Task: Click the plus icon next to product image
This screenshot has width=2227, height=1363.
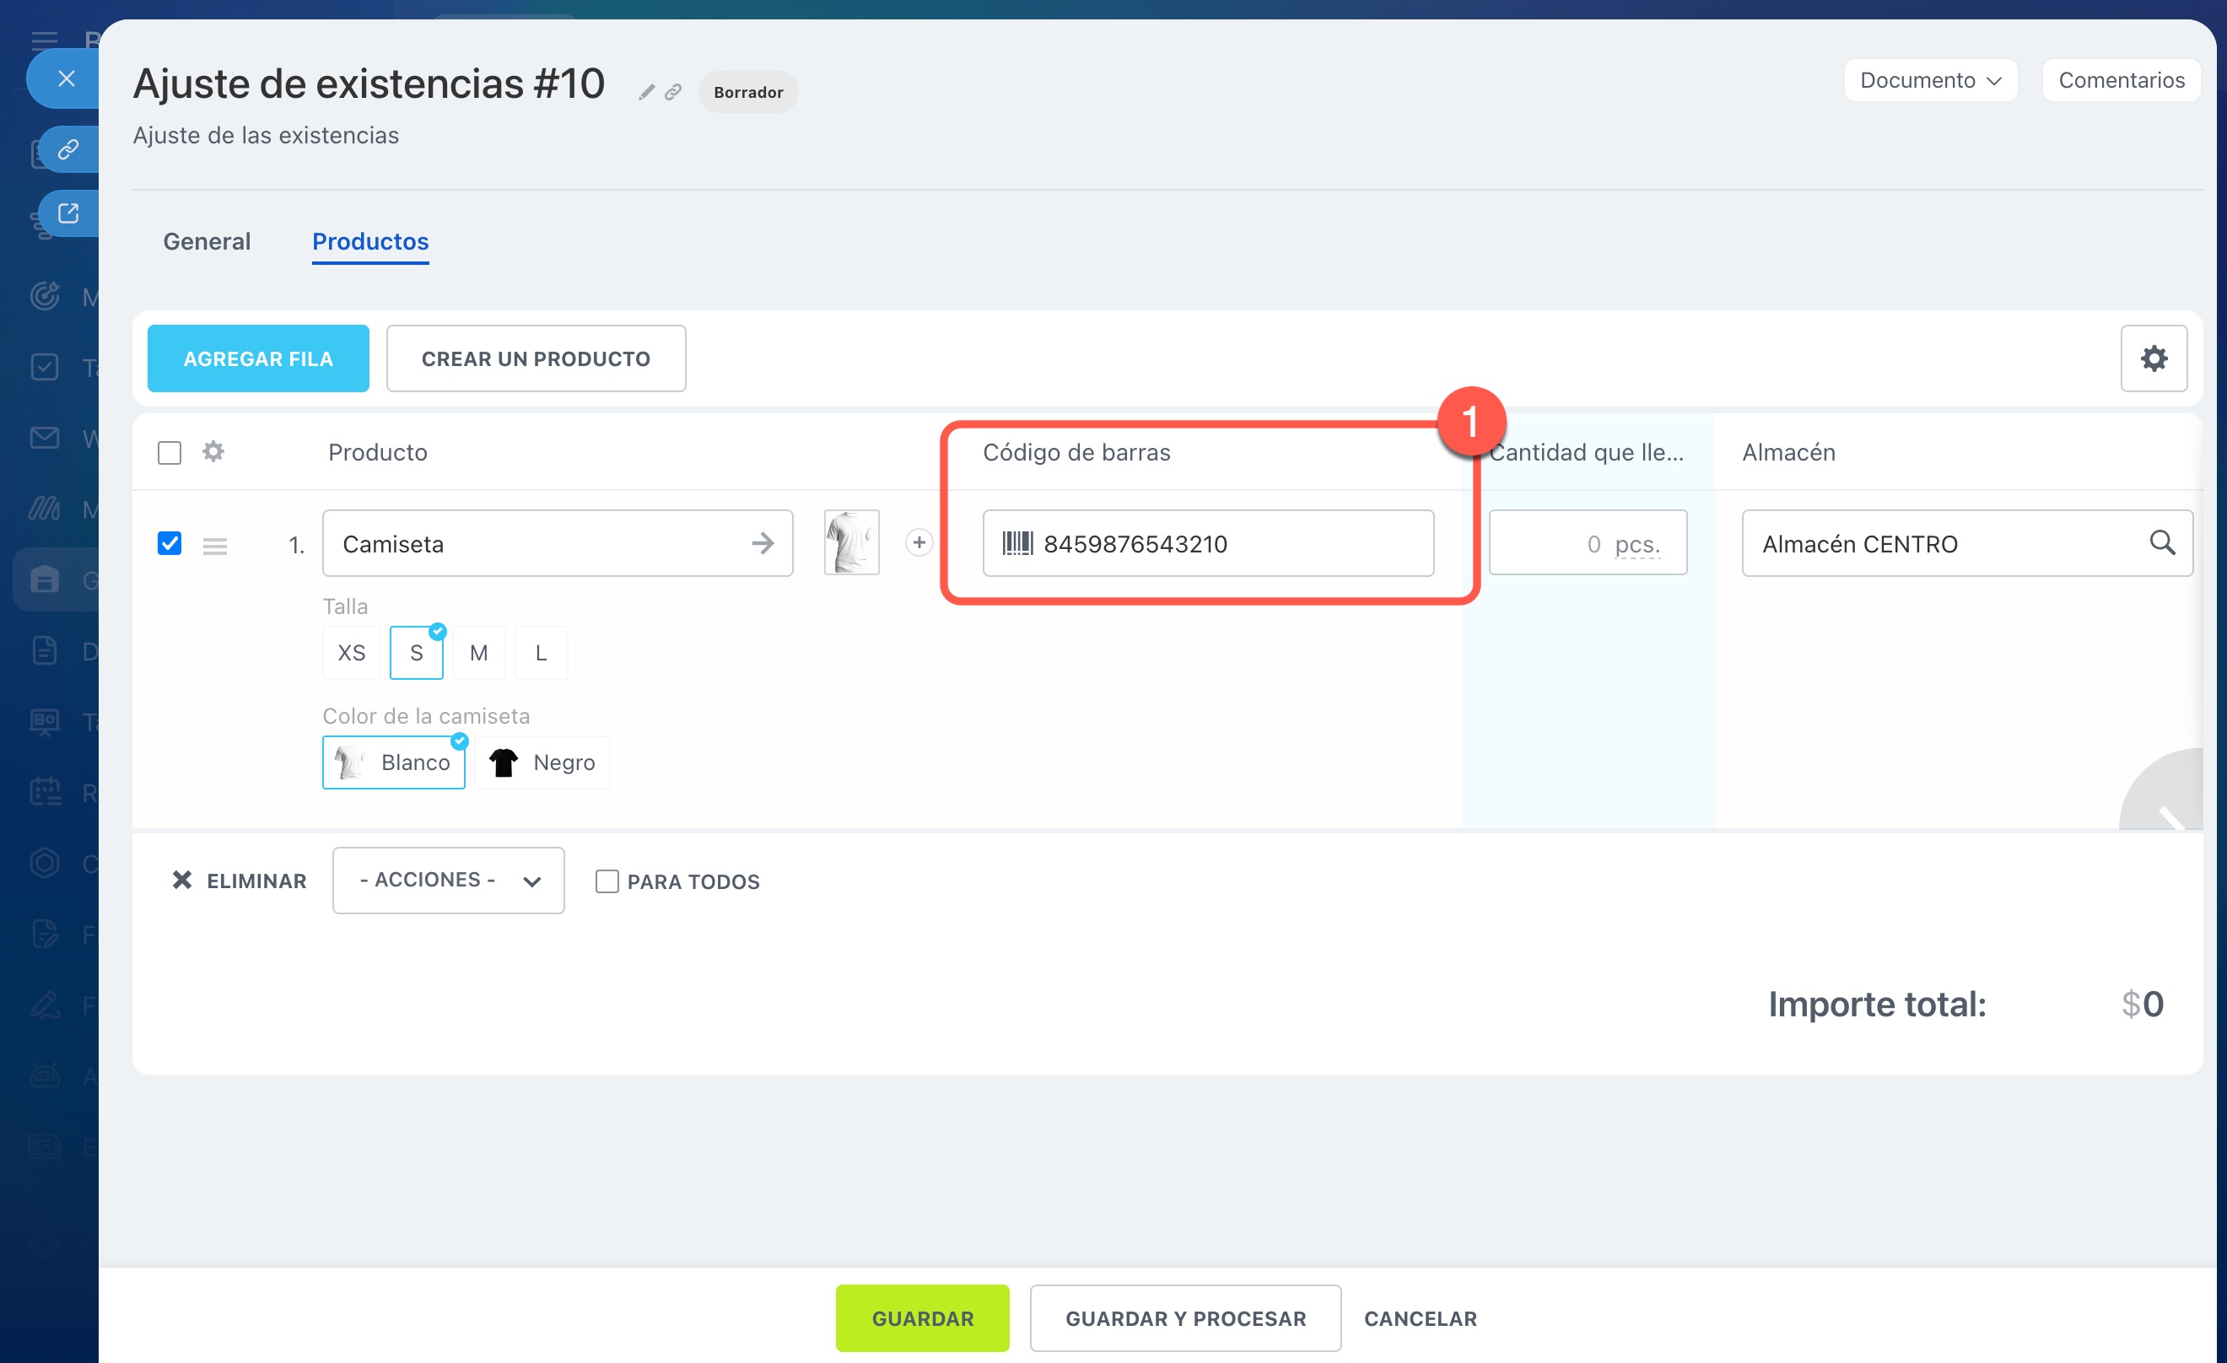Action: [x=919, y=542]
